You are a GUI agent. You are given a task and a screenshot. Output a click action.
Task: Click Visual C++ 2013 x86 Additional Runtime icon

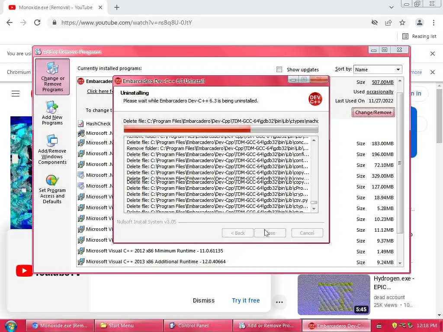[81, 262]
